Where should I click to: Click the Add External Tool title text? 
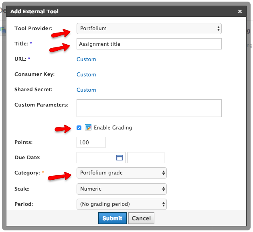click(x=34, y=11)
